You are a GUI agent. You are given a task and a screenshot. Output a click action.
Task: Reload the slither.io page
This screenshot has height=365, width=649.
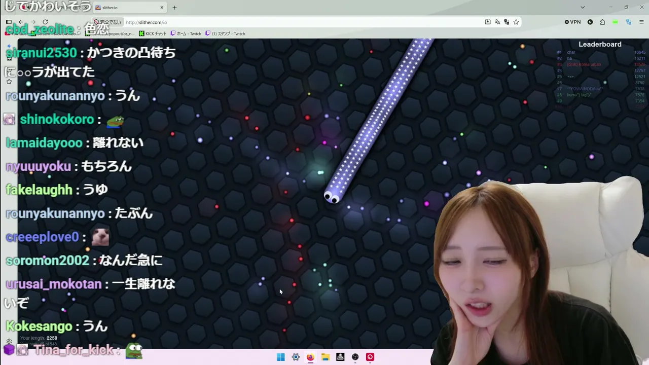[x=45, y=22]
